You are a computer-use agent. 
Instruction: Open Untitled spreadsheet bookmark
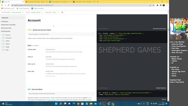point(38,9)
